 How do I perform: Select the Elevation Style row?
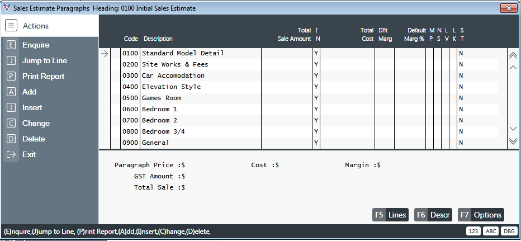click(304, 87)
